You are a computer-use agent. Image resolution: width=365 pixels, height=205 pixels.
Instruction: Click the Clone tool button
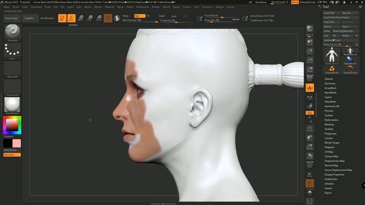[327, 31]
